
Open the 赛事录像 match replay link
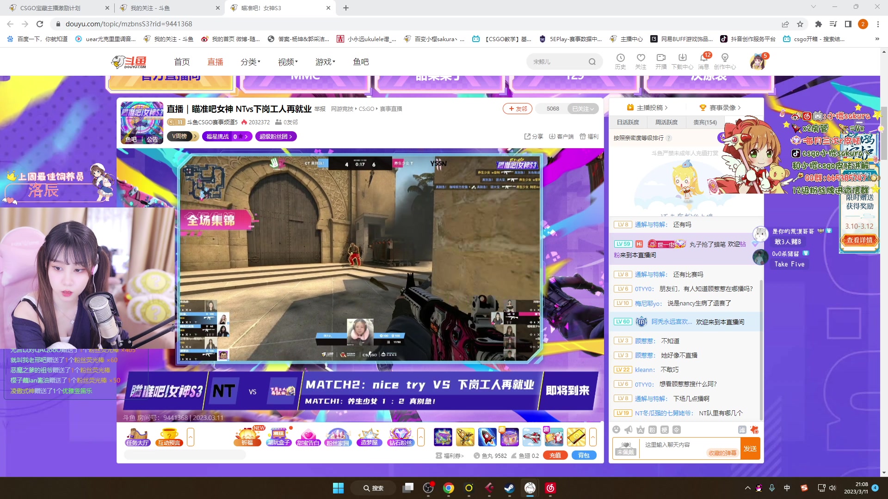pos(720,108)
